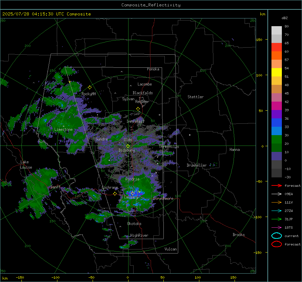Click the yellow diamond marker over Calgary
Viewport: 302px width, 282px height.
133,193
